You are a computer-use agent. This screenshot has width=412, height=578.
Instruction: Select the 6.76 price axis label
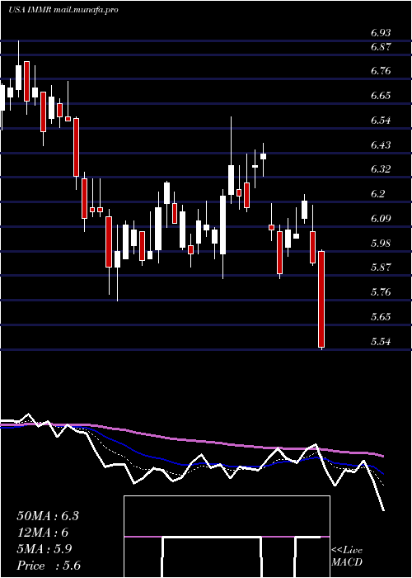coord(381,71)
